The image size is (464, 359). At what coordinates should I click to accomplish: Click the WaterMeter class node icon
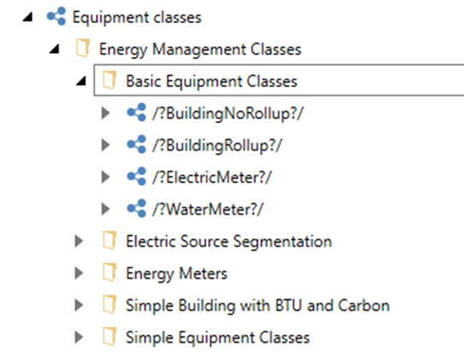click(x=136, y=209)
